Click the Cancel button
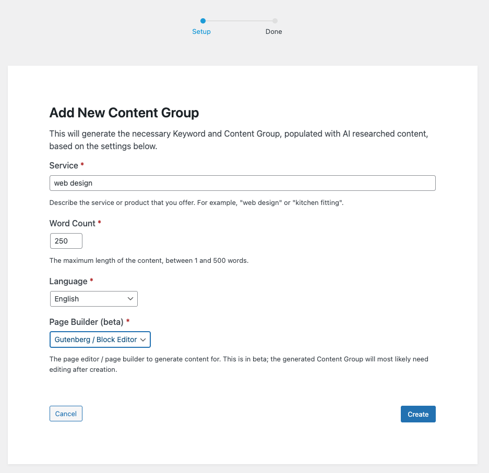 [66, 414]
